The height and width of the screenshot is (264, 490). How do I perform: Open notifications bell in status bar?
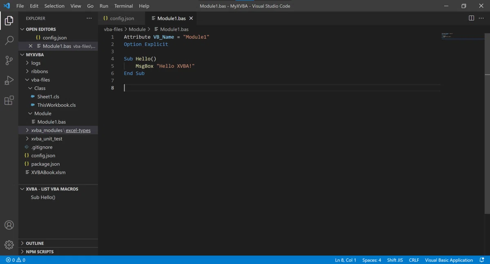(x=482, y=260)
